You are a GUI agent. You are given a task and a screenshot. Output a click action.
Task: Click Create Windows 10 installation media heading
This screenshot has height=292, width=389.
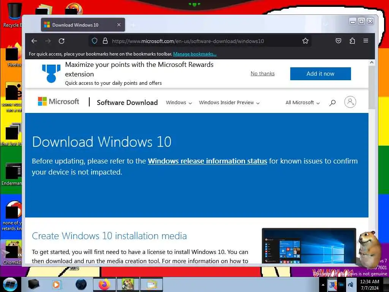(109, 236)
